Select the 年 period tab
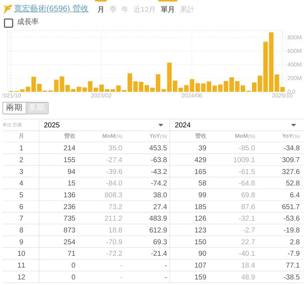Viewport: 306px width, 285px height. coord(125,9)
